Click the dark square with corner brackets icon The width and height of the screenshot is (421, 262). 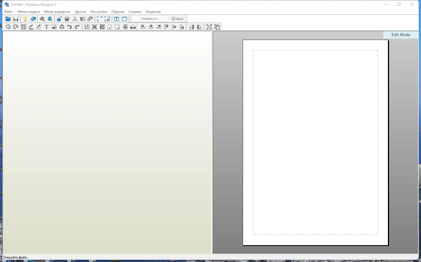click(94, 27)
